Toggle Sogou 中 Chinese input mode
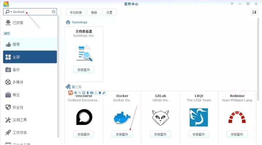262x145 pixels. [x=76, y=93]
